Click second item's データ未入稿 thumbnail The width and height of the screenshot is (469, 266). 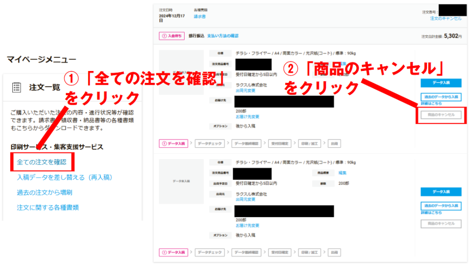click(181, 181)
